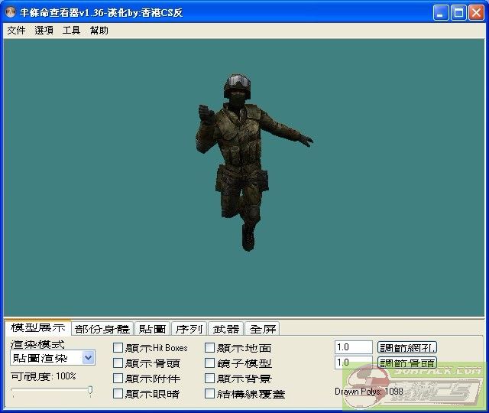Check the 鏡子模型 option
Screen dimensions: 489x413
(x=210, y=363)
